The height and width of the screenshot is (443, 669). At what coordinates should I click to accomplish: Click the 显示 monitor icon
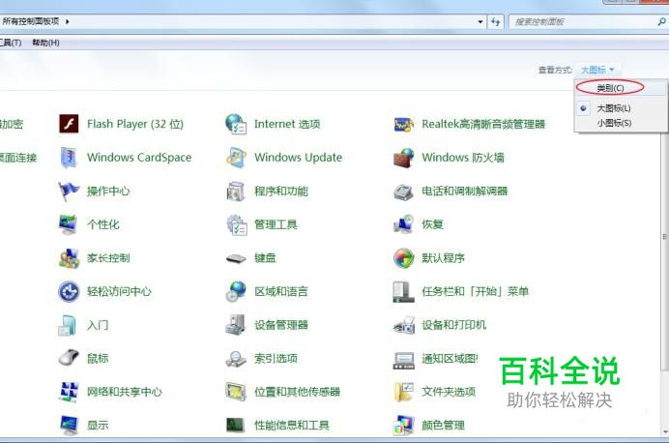[69, 425]
